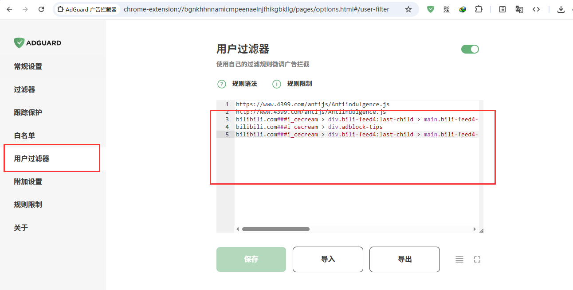573x290 pixels.
Task: Click the 导出 button
Action: tap(404, 259)
